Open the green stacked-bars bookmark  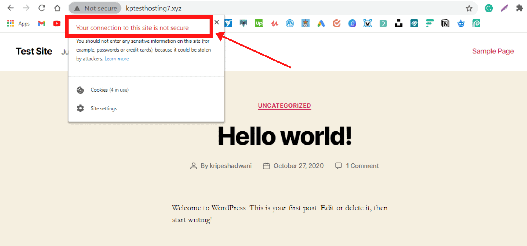coord(430,23)
